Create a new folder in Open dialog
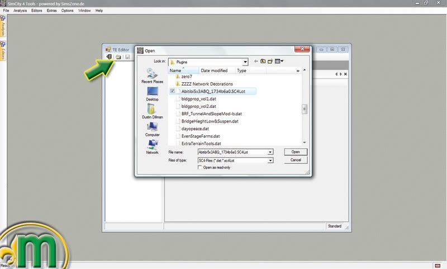This screenshot has width=447, height=269. point(270,61)
